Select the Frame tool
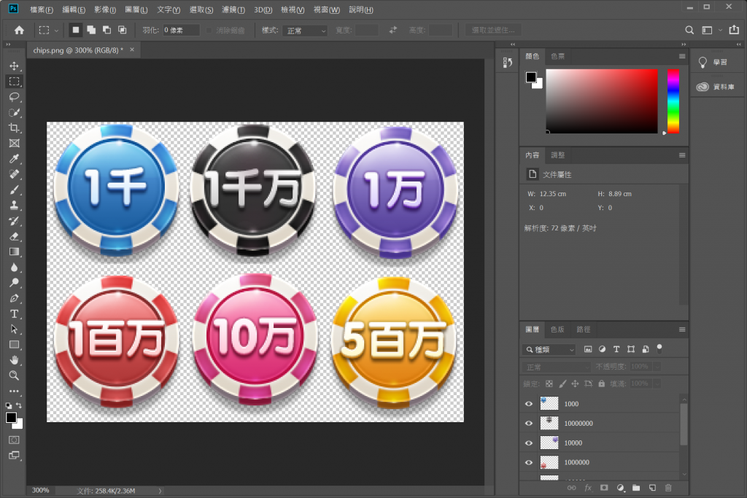This screenshot has width=747, height=498. (x=15, y=144)
